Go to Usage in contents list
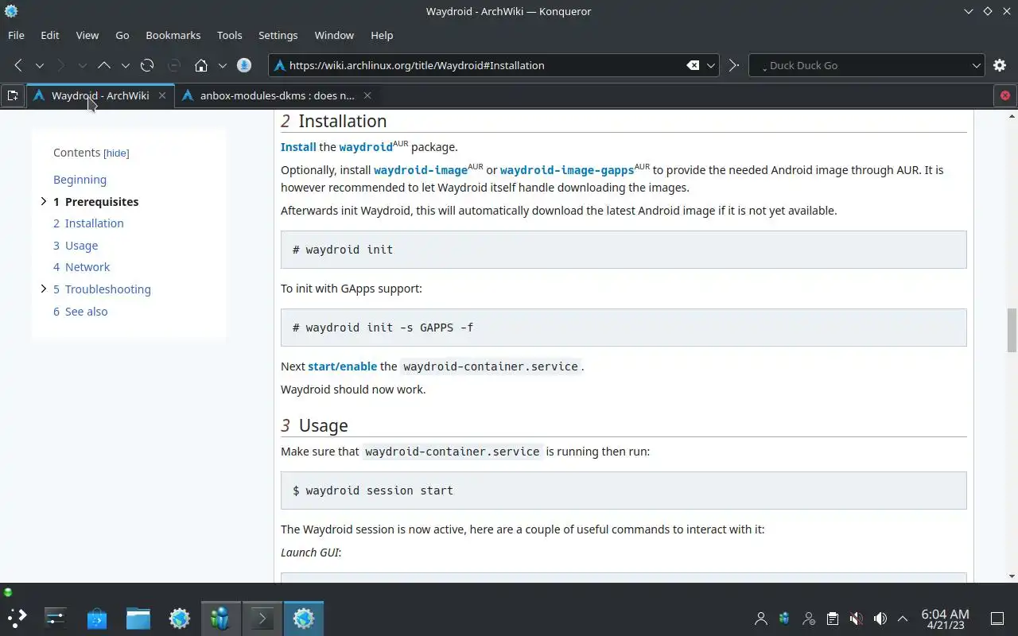Viewport: 1018px width, 636px height. [x=76, y=246]
